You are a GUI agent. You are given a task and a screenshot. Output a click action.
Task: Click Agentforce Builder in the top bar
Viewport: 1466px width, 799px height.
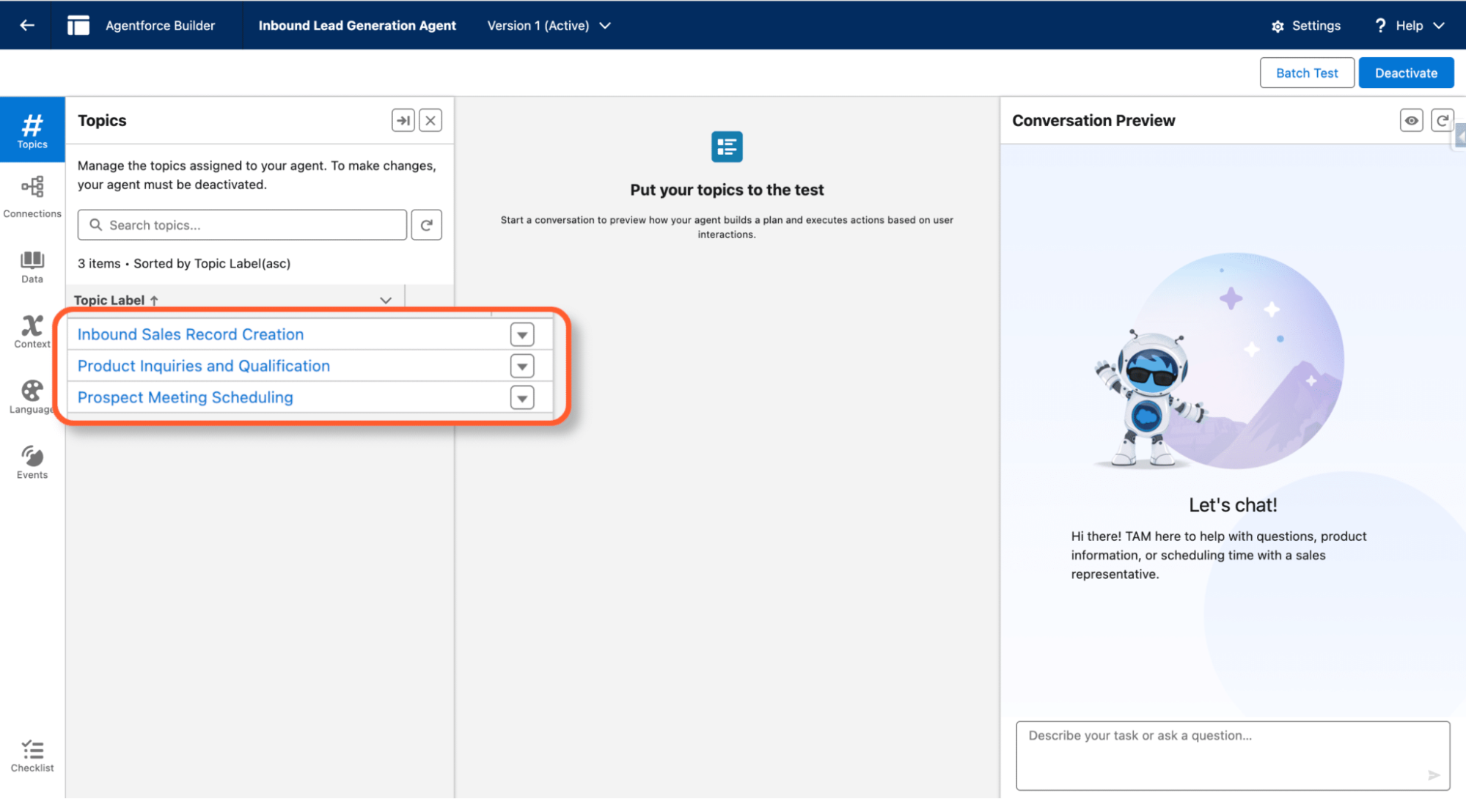click(160, 25)
